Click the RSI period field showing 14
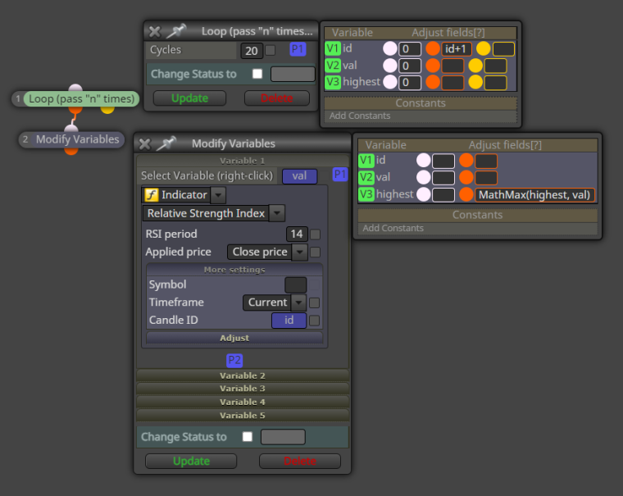Screen dimensions: 623x496 297,234
